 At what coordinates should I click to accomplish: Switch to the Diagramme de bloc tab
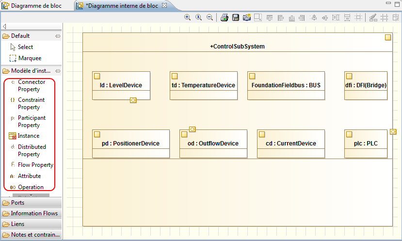point(32,6)
